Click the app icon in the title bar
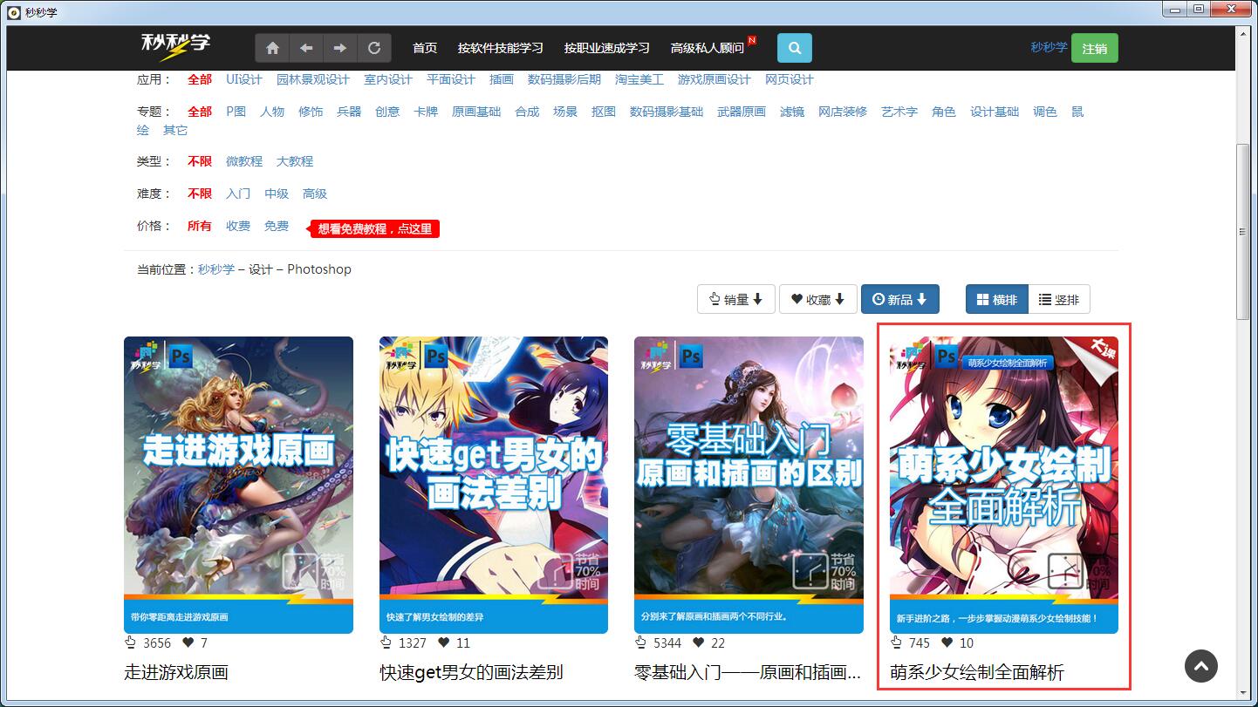 (x=13, y=12)
